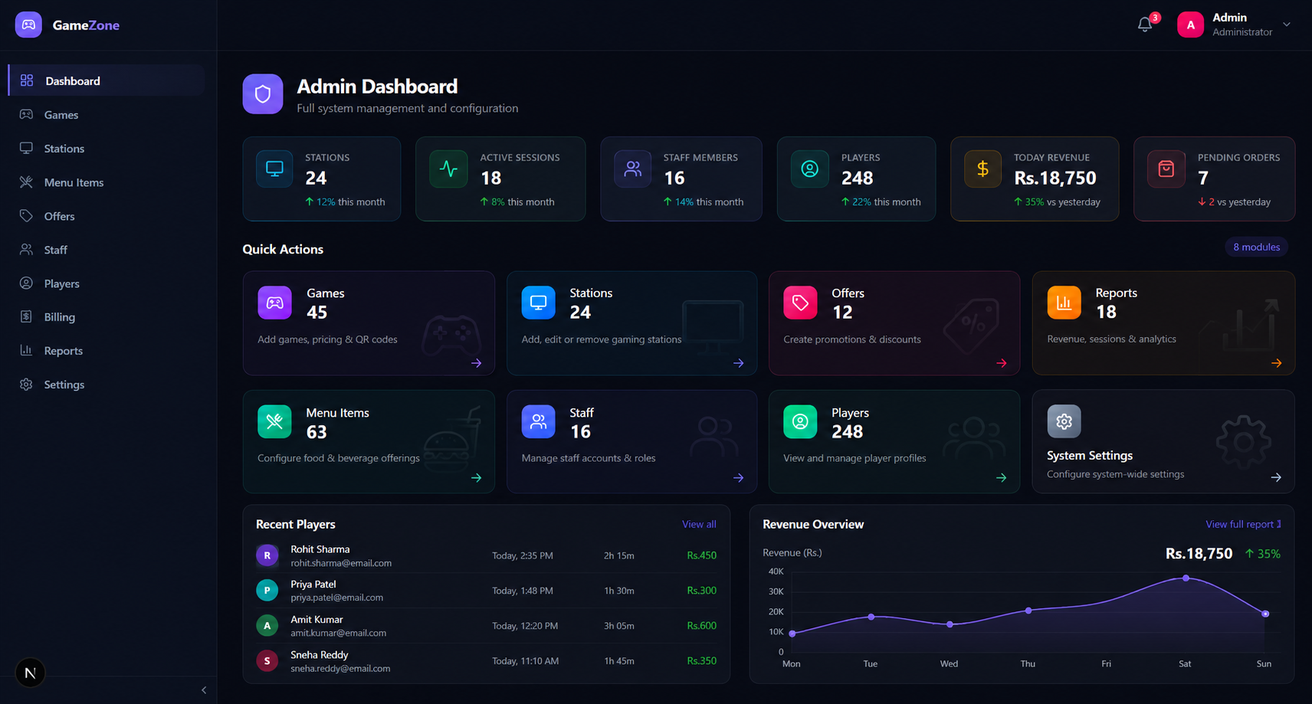Click the Today Revenue Rs.18,750 value

[x=1055, y=178]
